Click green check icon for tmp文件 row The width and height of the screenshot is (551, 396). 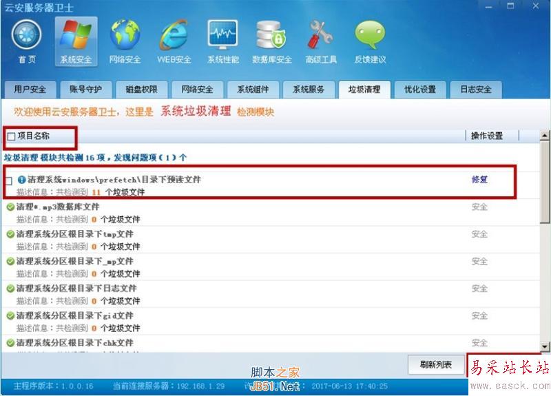[x=10, y=234]
